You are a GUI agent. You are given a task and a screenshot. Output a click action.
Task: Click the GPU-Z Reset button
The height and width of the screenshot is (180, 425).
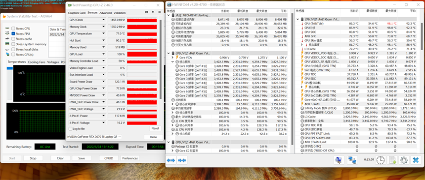pos(155,128)
